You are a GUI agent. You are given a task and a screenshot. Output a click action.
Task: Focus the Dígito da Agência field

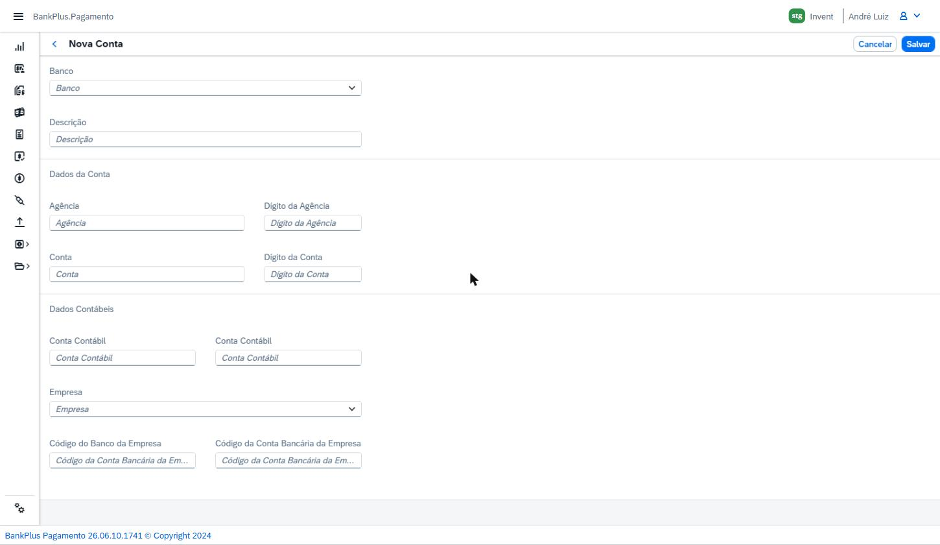(312, 223)
